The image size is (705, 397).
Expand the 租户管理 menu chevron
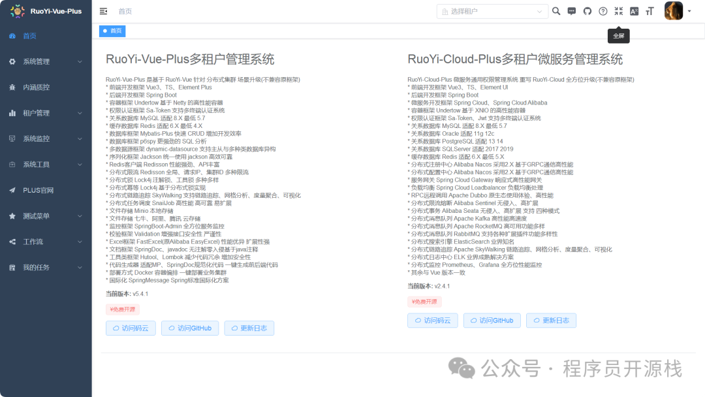80,113
